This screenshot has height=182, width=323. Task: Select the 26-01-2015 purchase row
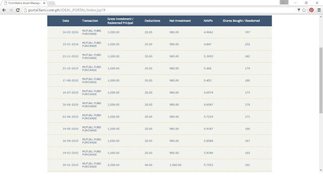pos(159,165)
